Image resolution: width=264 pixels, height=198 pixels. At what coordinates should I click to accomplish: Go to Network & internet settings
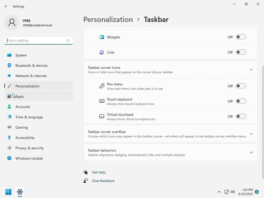31,76
